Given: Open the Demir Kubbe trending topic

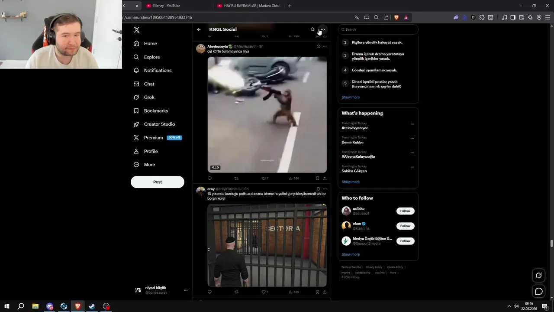Looking at the screenshot, I should coord(352,142).
